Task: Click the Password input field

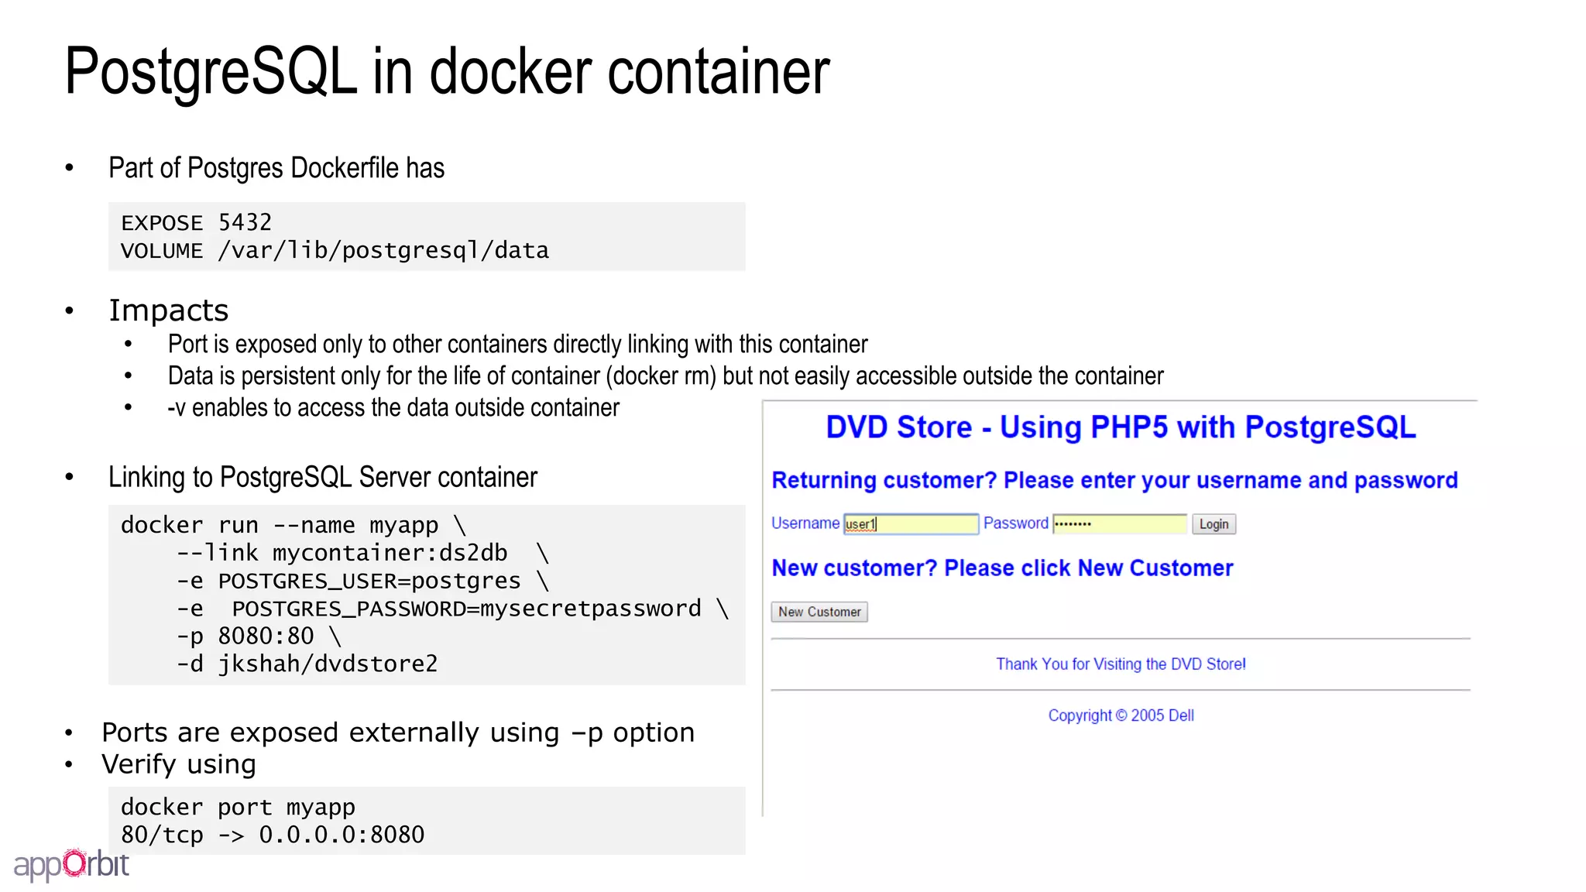Action: pos(1119,524)
